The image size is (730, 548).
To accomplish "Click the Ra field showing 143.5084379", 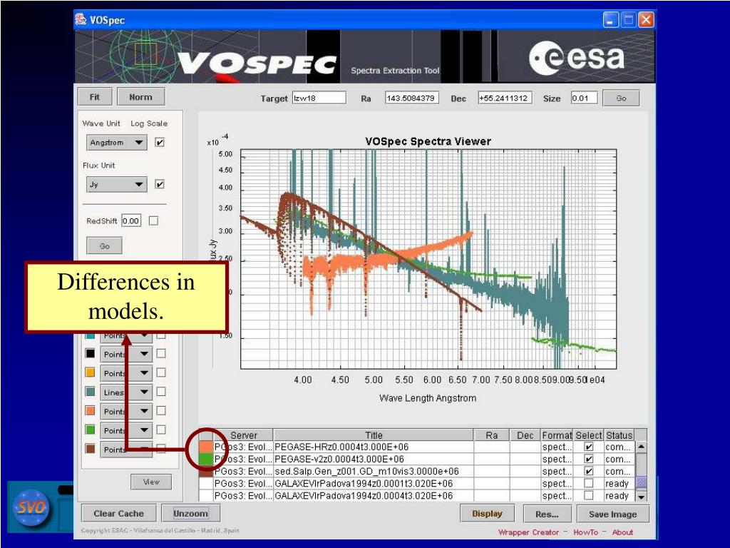I will 411,98.
